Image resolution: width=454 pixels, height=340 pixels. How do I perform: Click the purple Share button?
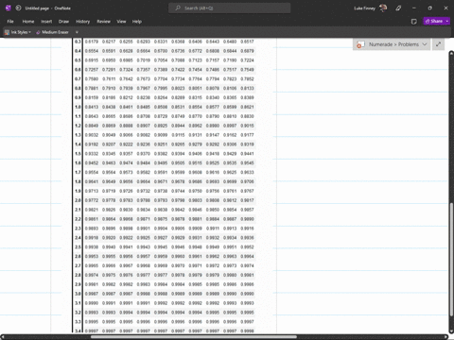coord(434,21)
